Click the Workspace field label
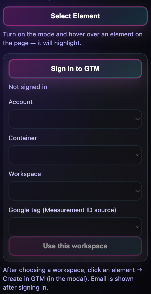 pyautogui.click(x=25, y=174)
